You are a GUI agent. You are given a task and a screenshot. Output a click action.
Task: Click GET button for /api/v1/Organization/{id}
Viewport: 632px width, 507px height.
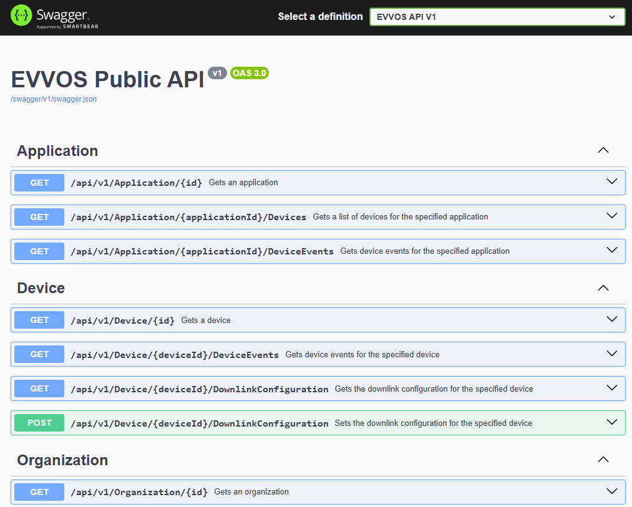click(x=39, y=492)
